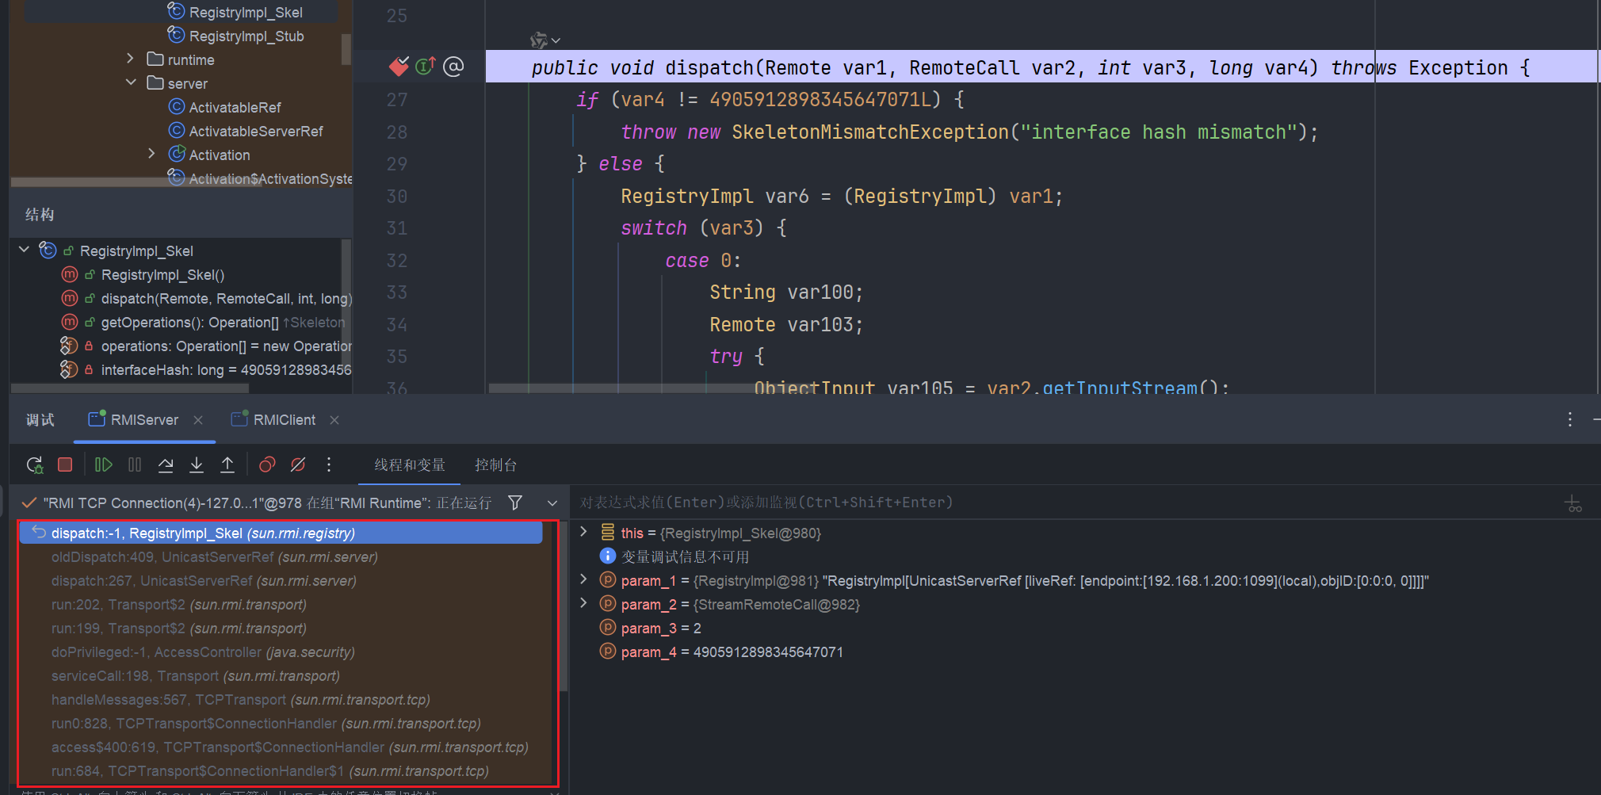This screenshot has height=795, width=1601.
Task: Toggle the breakpoint on the dispatch line
Action: (399, 67)
